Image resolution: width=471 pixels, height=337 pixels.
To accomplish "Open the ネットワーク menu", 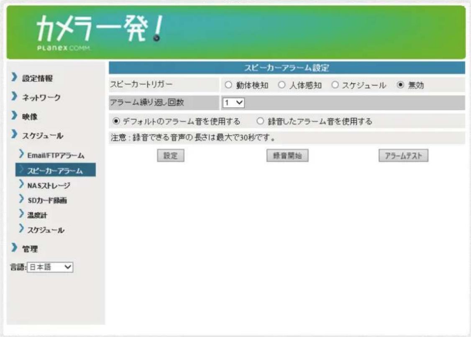I will pos(41,97).
